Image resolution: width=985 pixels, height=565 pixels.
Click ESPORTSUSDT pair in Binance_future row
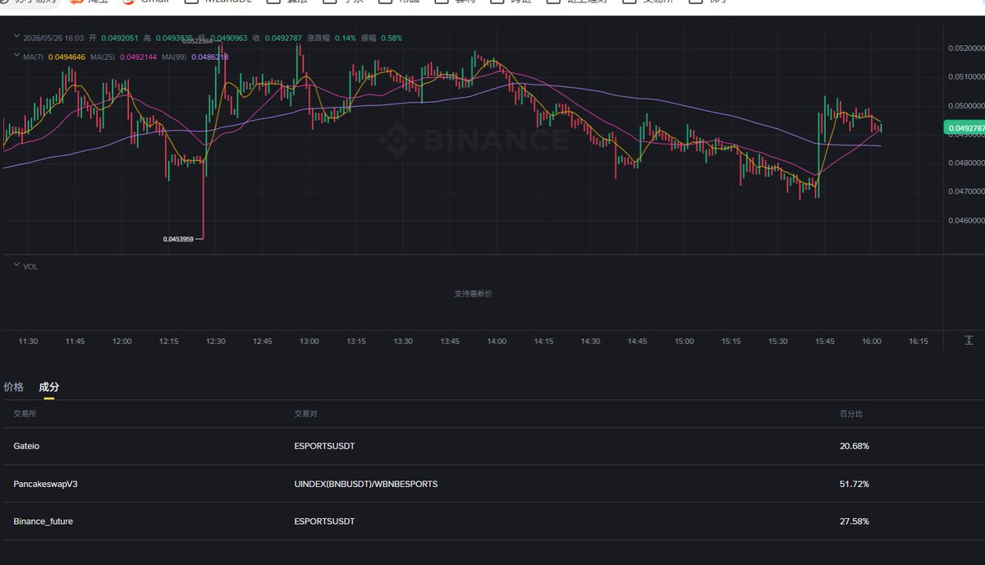[324, 521]
